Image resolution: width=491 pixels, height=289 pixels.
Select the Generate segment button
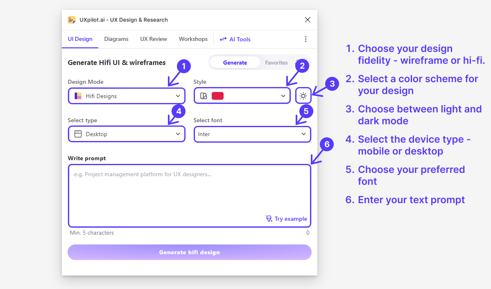coord(235,63)
